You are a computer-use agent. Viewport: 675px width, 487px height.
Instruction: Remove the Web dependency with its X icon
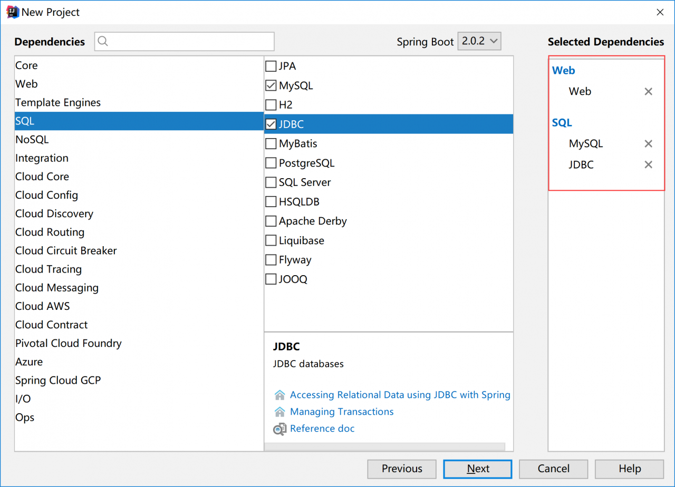pos(648,92)
